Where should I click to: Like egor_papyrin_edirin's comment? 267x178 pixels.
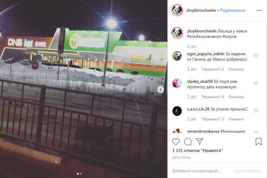coord(256,56)
